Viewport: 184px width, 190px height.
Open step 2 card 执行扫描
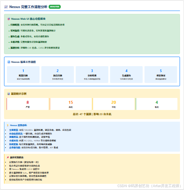coord(57,75)
